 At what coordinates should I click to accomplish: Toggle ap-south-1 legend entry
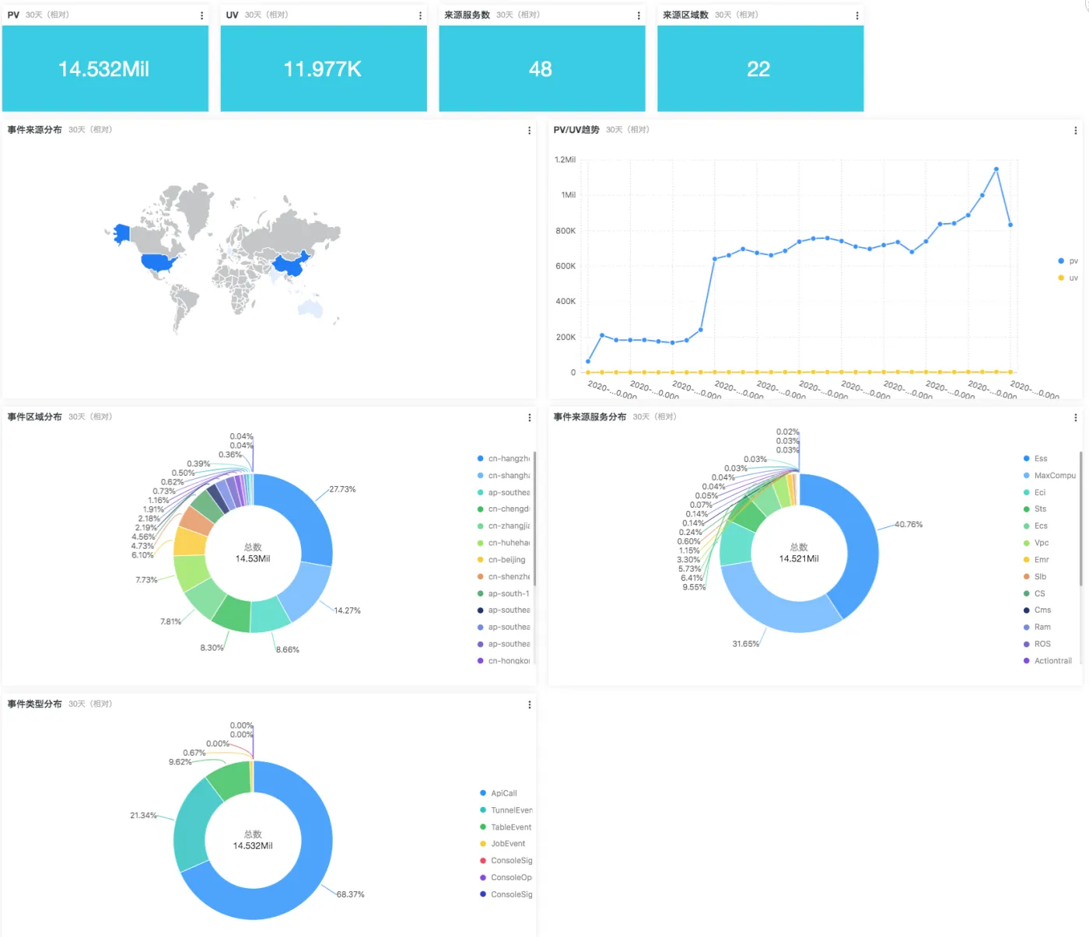click(503, 593)
